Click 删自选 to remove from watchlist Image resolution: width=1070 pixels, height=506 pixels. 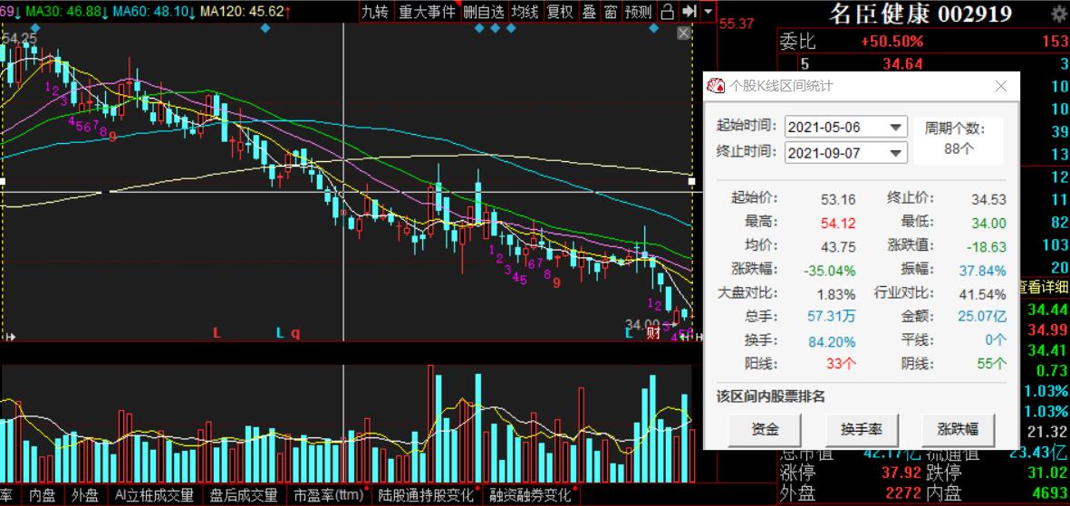[x=484, y=11]
